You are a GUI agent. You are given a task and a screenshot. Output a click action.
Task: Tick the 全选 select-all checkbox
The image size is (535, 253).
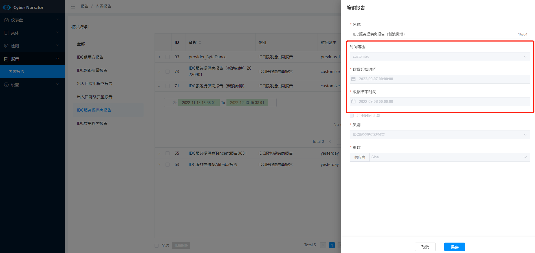pyautogui.click(x=157, y=245)
